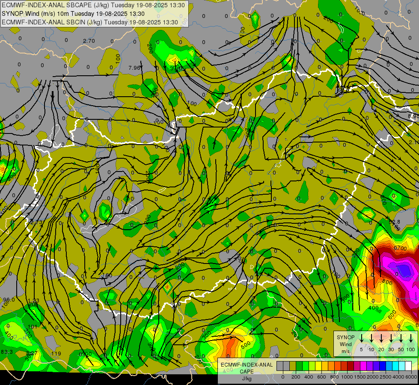This screenshot has width=419, height=385.
Task: Click the wind value 8.95 near the right edge
Action: pyautogui.click(x=414, y=116)
